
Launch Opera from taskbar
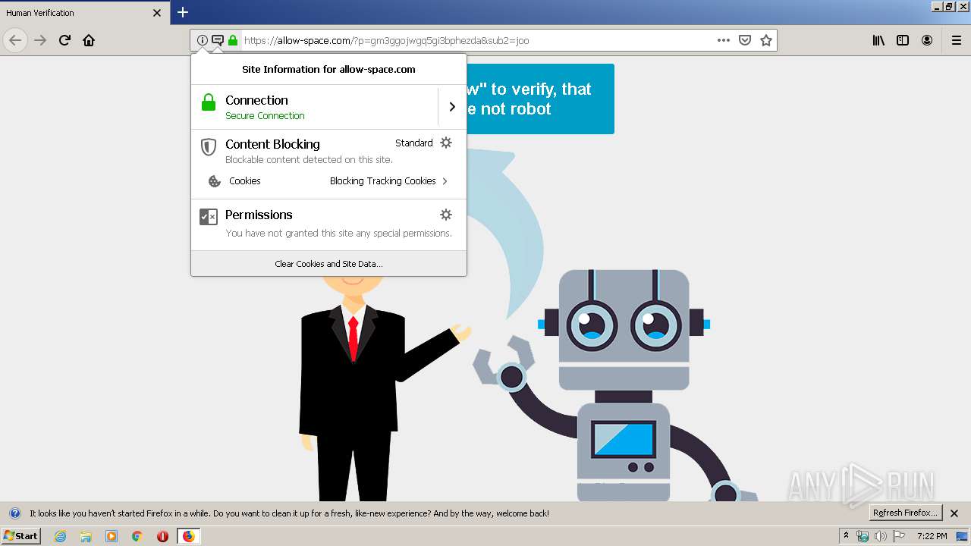[x=162, y=536]
